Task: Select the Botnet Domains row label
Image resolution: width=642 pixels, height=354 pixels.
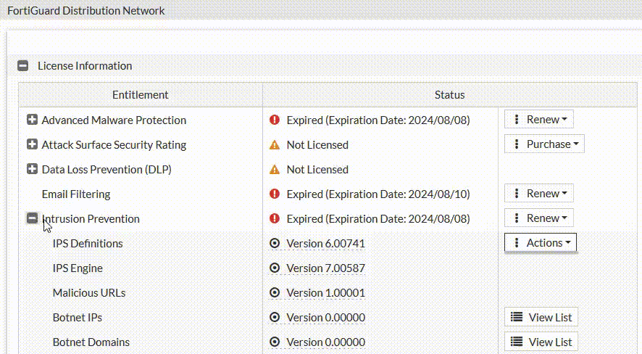Action: coord(91,342)
